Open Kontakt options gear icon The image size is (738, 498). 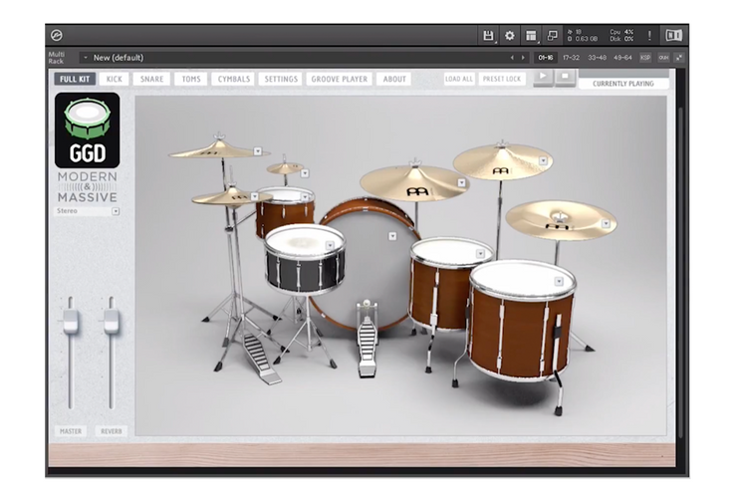(x=510, y=35)
